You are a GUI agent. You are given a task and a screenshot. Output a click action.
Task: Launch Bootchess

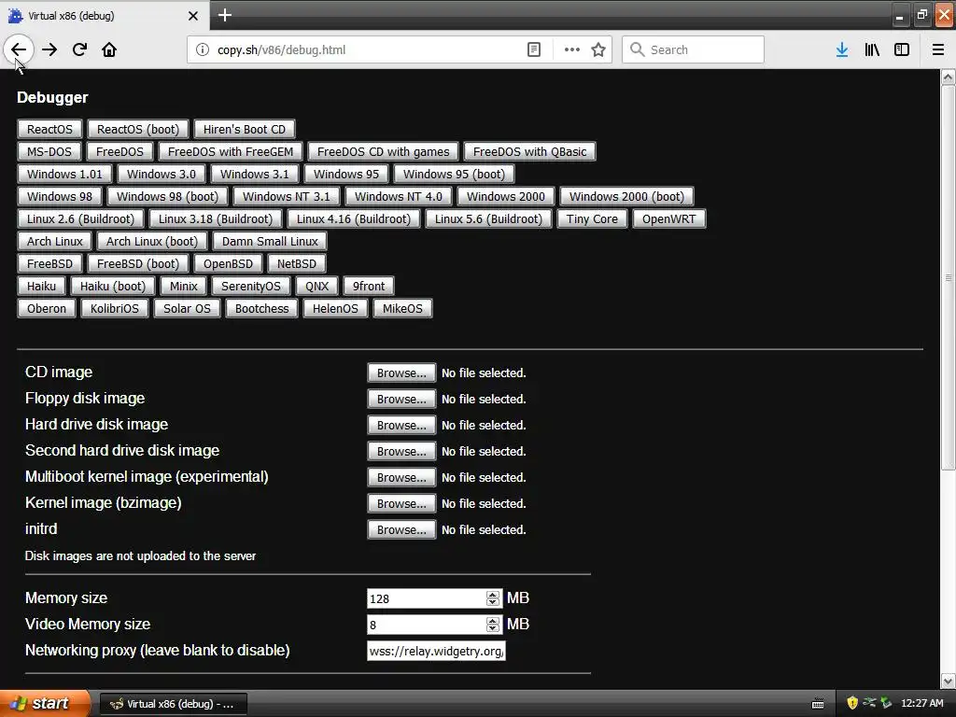261,309
